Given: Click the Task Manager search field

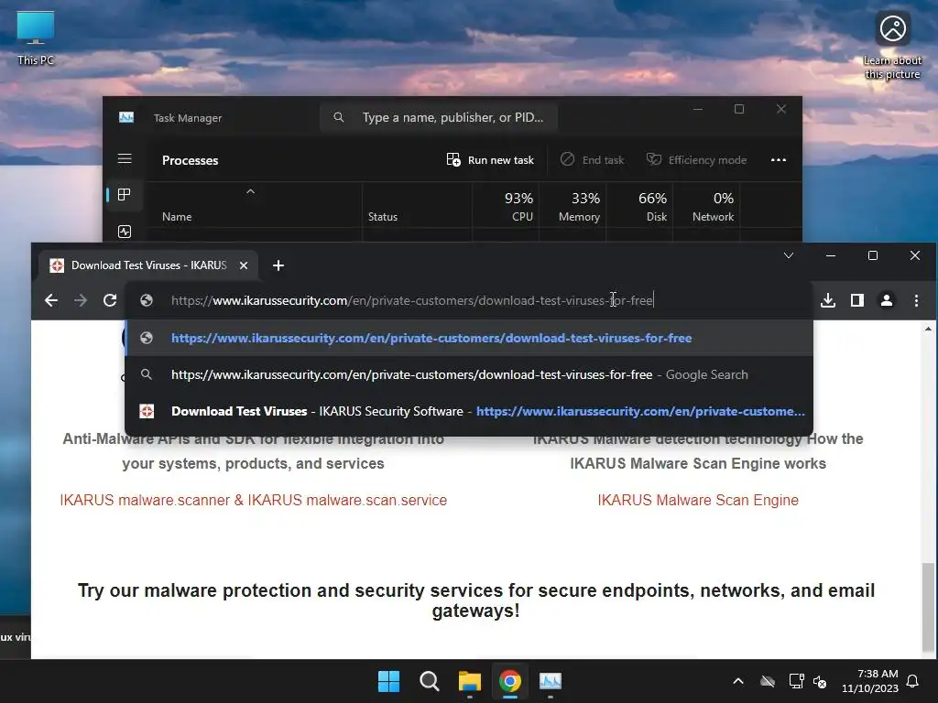Looking at the screenshot, I should pyautogui.click(x=439, y=117).
